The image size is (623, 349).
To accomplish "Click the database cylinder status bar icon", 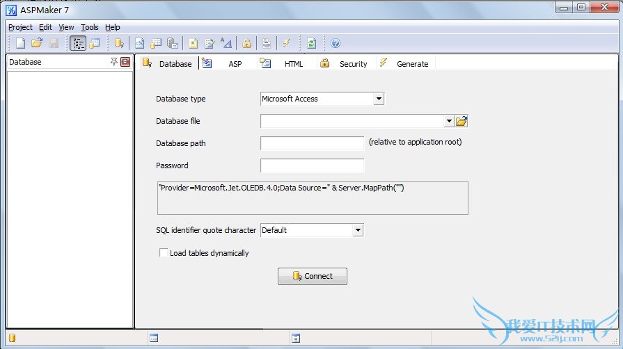I will point(13,338).
